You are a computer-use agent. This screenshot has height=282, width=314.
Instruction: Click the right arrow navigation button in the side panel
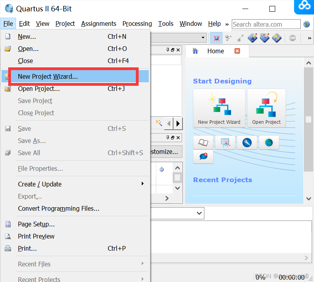[x=178, y=123]
